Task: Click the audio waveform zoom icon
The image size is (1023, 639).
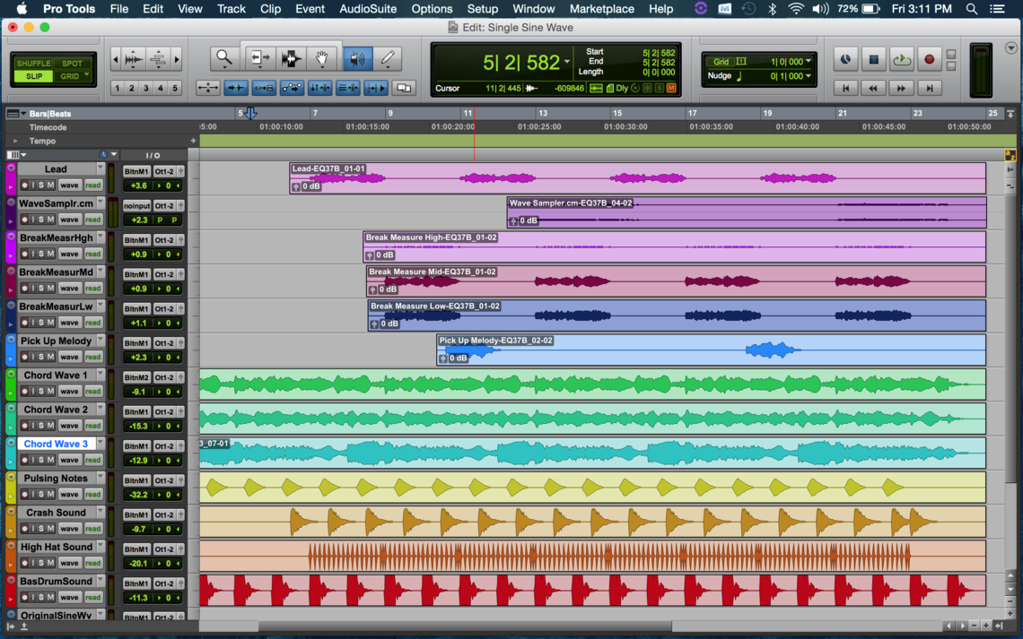Action: 134,59
